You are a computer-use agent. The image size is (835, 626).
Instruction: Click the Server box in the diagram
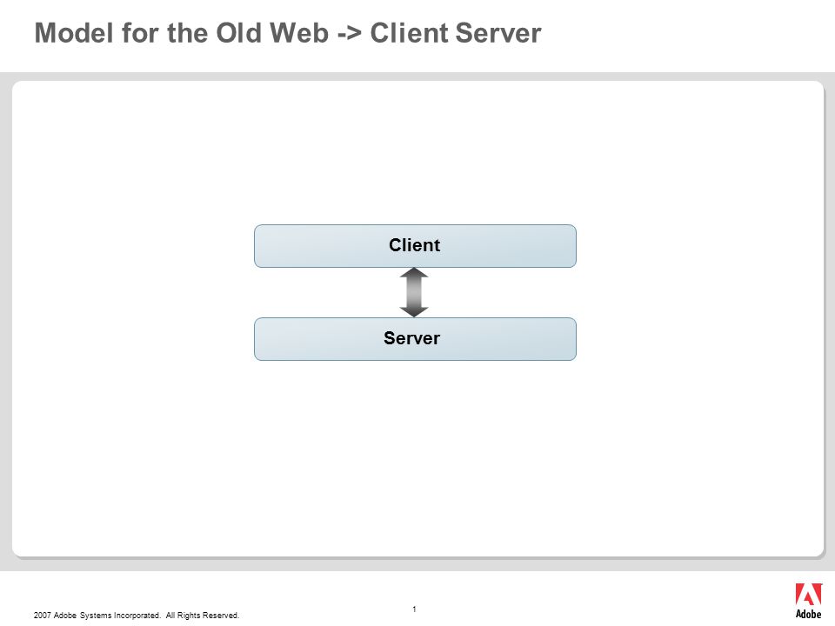click(x=415, y=339)
